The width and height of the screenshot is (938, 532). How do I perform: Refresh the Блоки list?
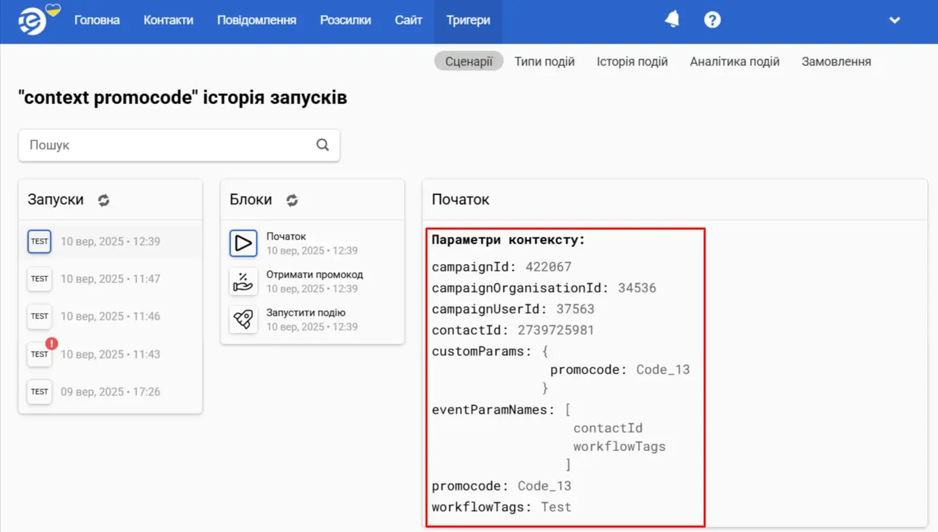[292, 200]
